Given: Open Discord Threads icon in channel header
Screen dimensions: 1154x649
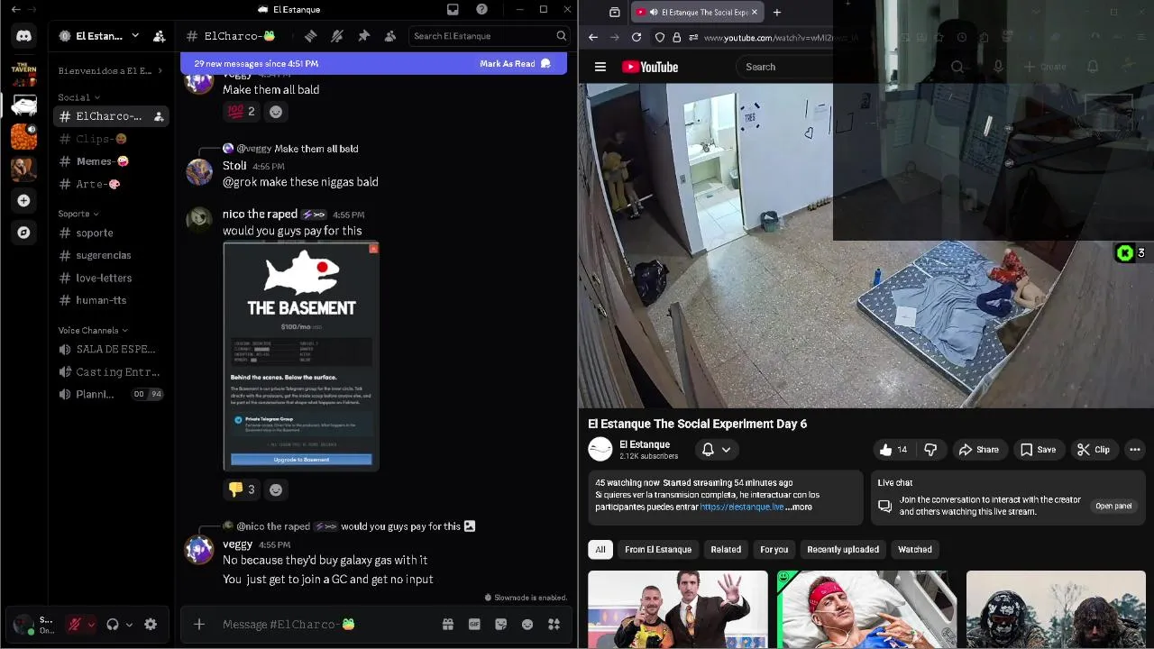Looking at the screenshot, I should (x=310, y=36).
